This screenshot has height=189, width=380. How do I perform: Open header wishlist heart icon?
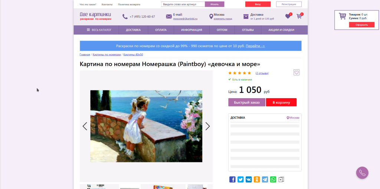pos(288,16)
